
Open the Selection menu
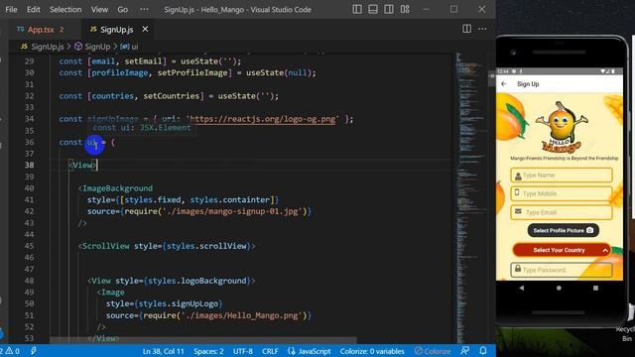(x=65, y=9)
